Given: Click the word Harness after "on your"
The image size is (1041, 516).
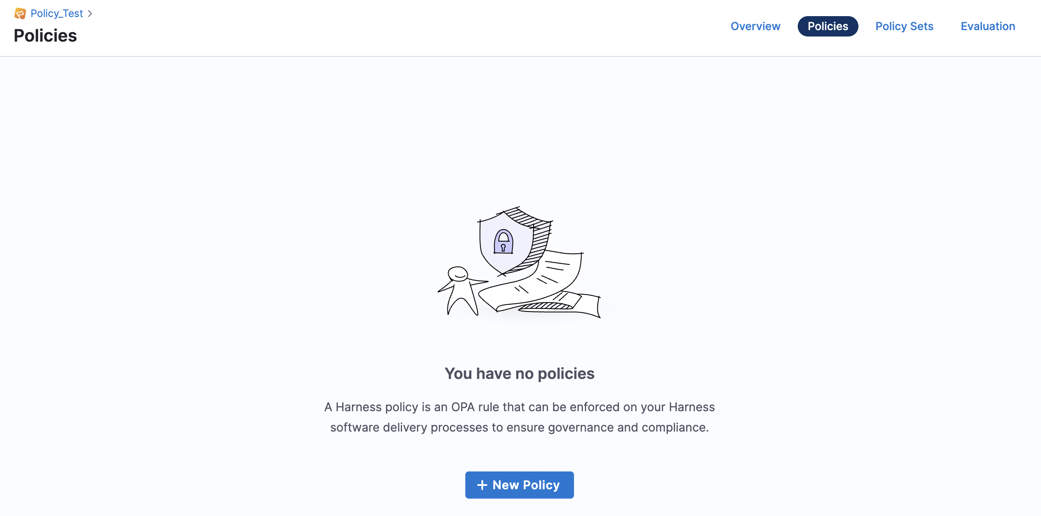Looking at the screenshot, I should [x=692, y=407].
